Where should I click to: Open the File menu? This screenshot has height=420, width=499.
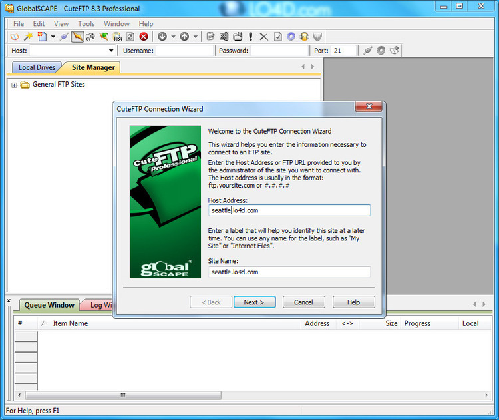pos(19,24)
